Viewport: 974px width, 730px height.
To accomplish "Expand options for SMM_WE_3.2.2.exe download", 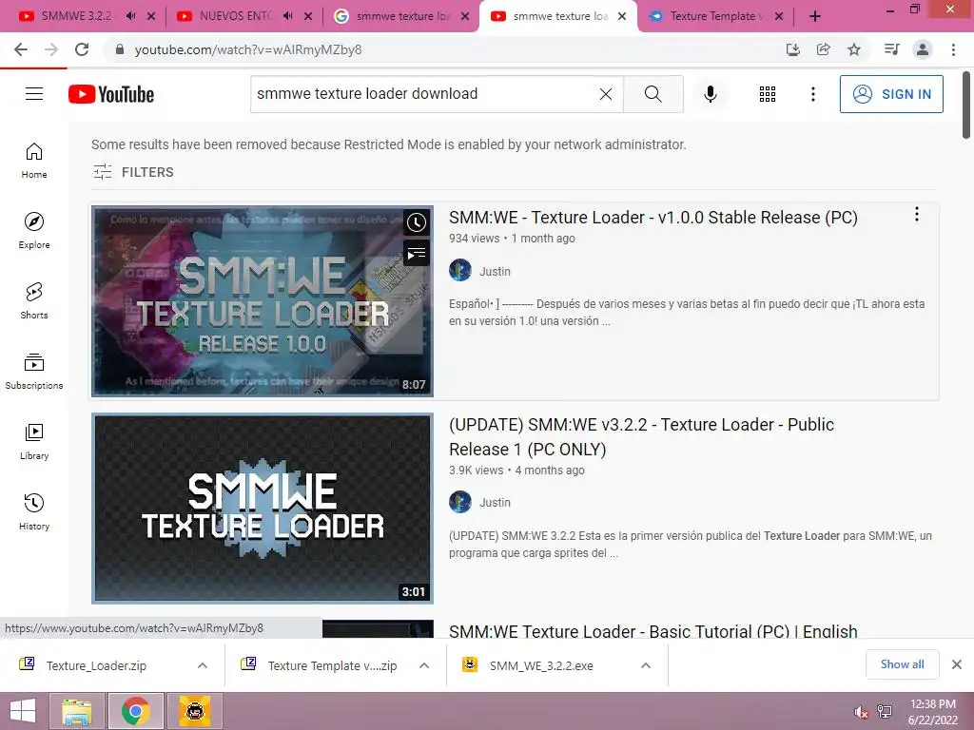I will click(x=646, y=665).
